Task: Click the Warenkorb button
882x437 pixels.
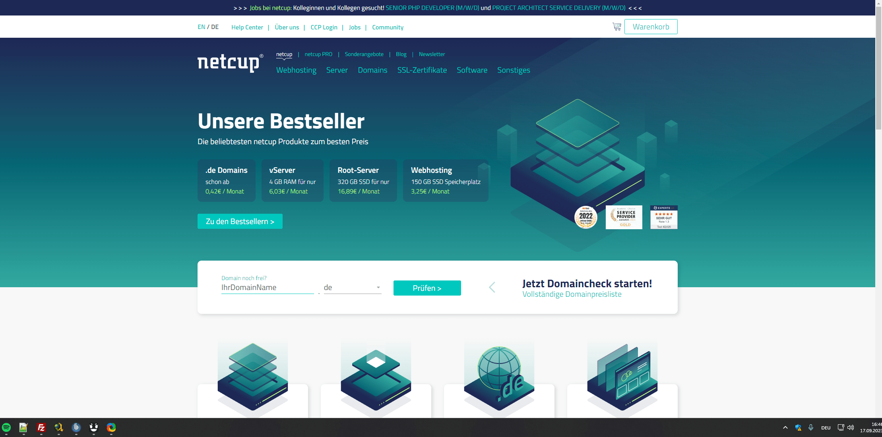Action: [x=651, y=27]
